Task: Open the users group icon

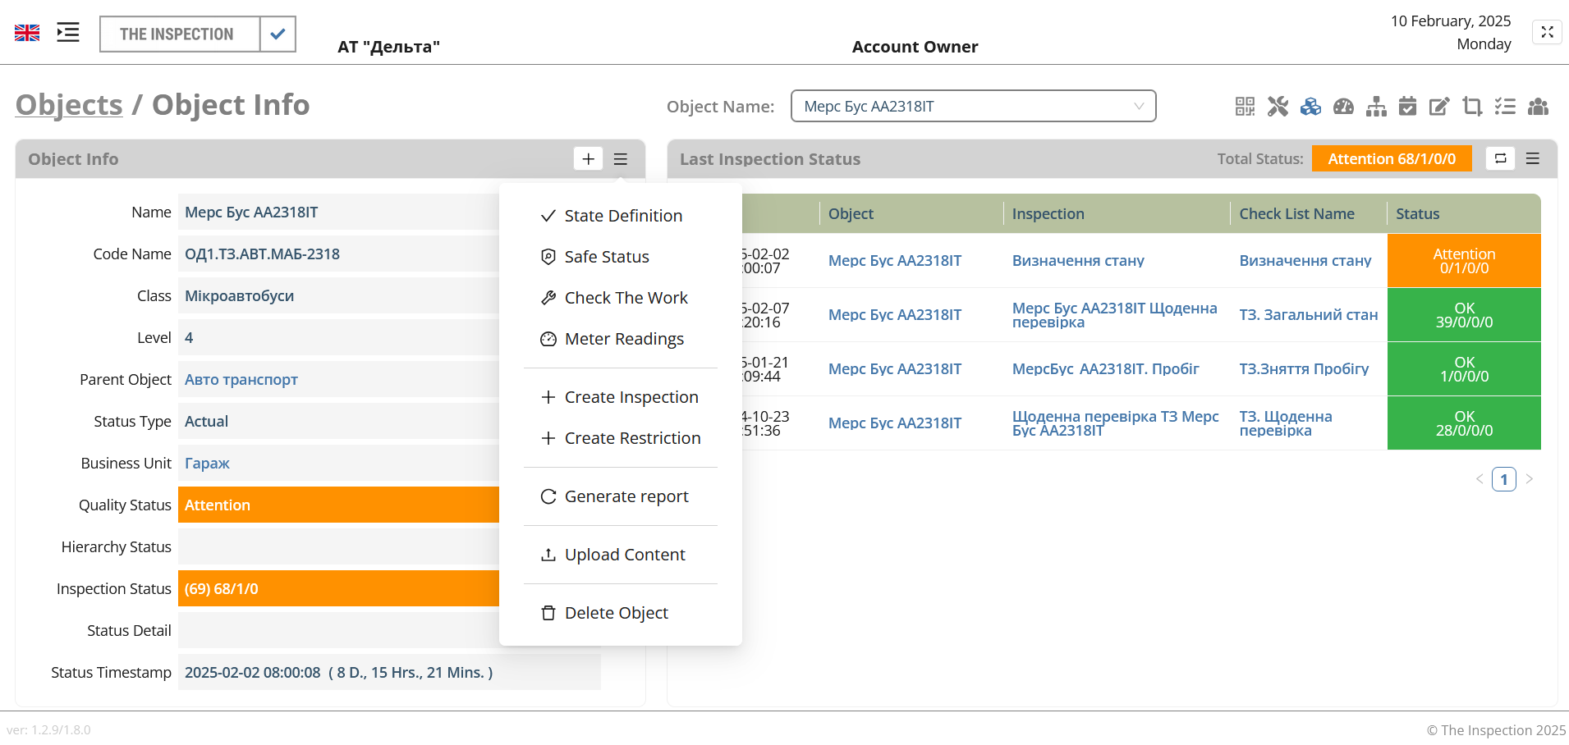Action: [x=1538, y=107]
